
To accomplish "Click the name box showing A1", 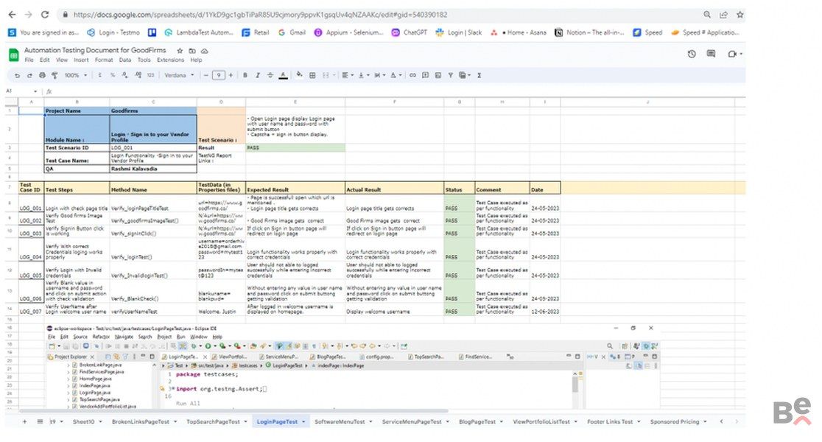I will [21, 91].
